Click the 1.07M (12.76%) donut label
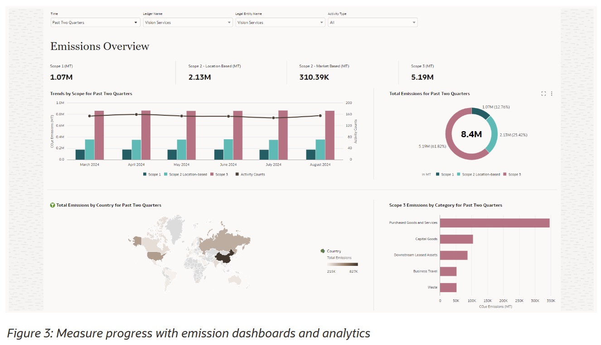The height and width of the screenshot is (345, 601). click(x=496, y=107)
